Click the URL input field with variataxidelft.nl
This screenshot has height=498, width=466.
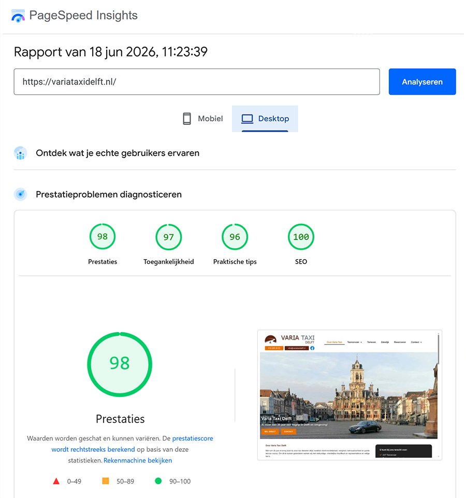coord(196,82)
